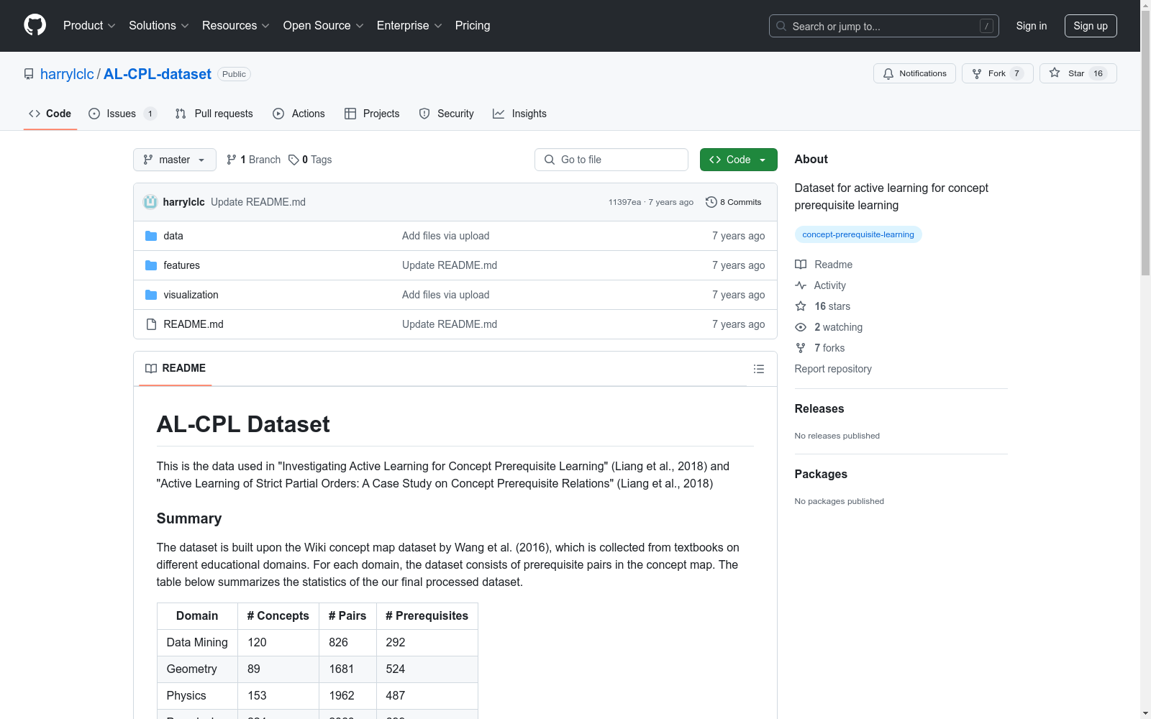Expand the Resources menu
The image size is (1151, 719).
click(x=236, y=25)
